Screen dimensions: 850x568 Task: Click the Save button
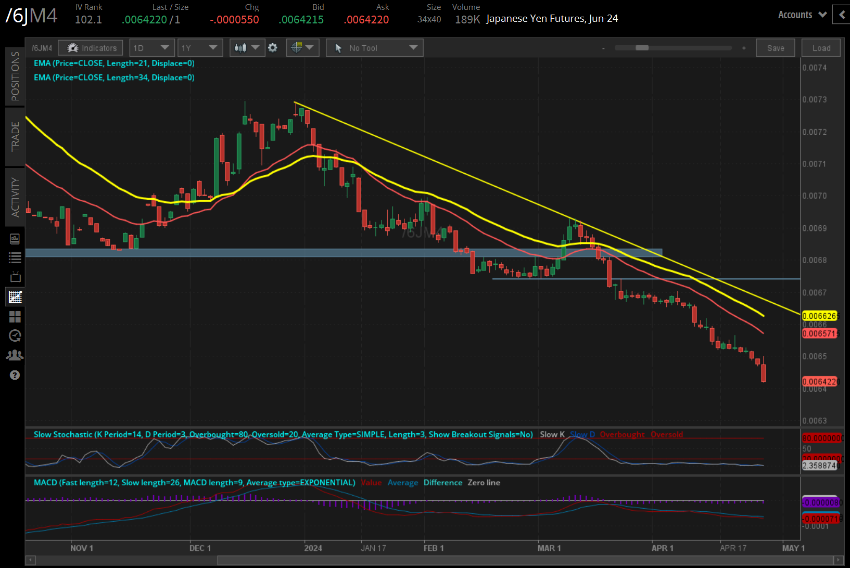tap(775, 47)
